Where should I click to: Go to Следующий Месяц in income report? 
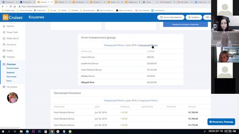pos(148,45)
